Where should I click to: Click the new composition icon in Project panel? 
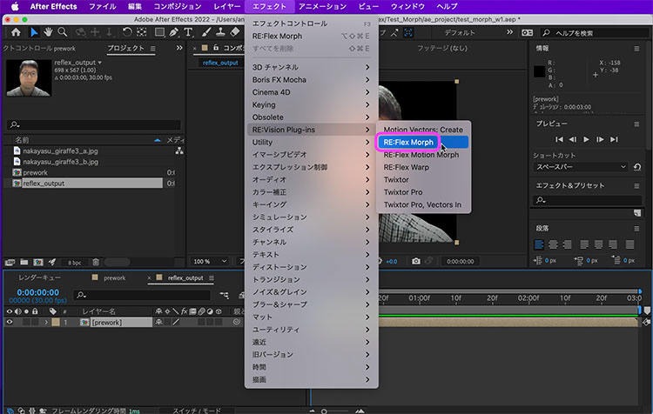coord(38,262)
